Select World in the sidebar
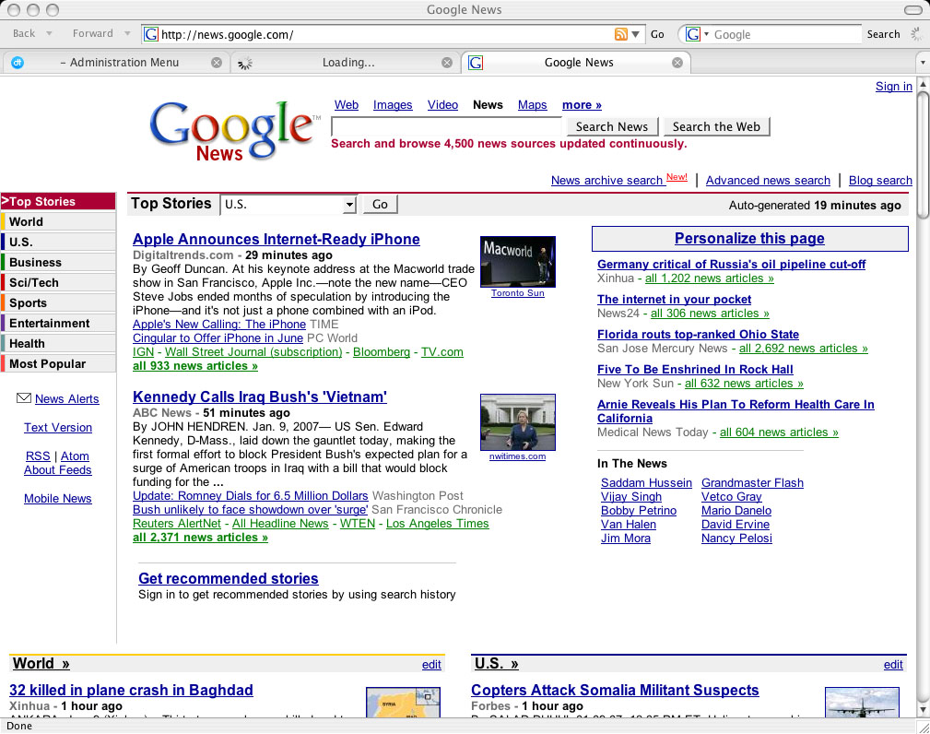Viewport: 930px width, 734px height. (x=58, y=222)
